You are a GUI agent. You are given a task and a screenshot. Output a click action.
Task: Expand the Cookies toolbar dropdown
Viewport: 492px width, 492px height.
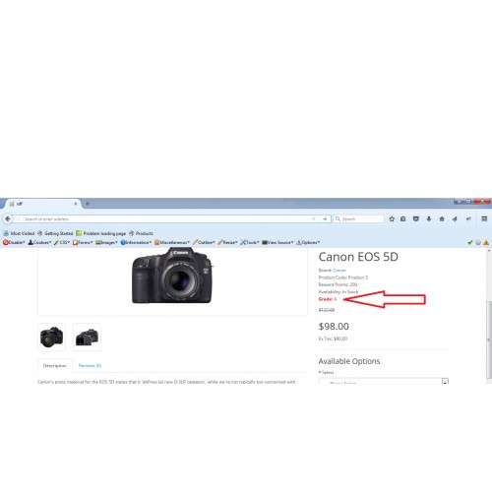[39, 242]
